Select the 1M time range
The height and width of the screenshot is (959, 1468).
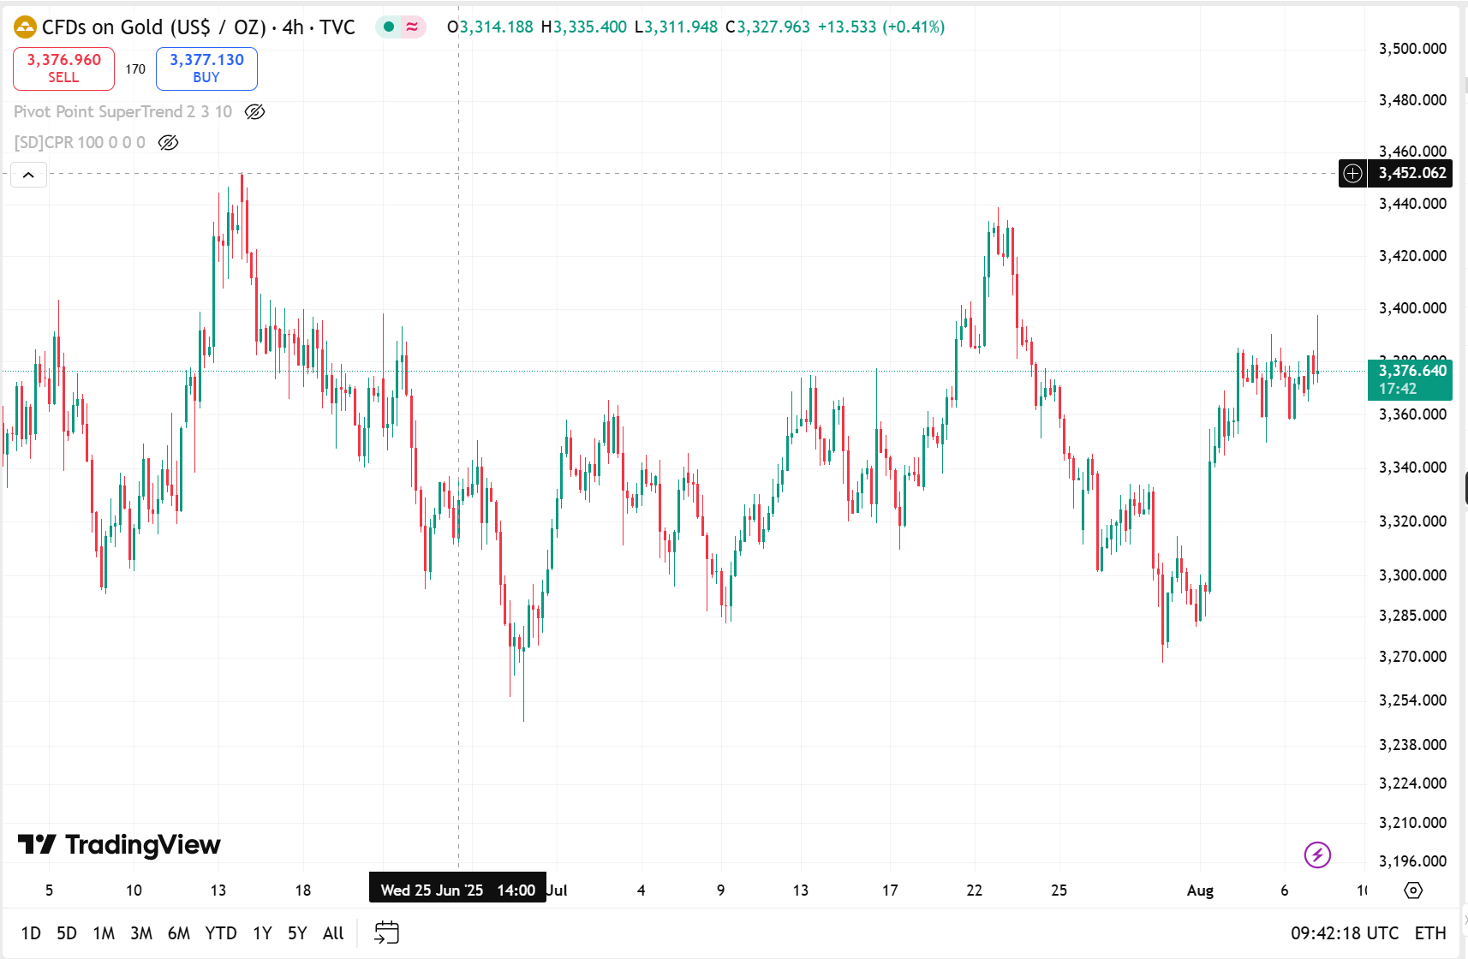coord(104,933)
